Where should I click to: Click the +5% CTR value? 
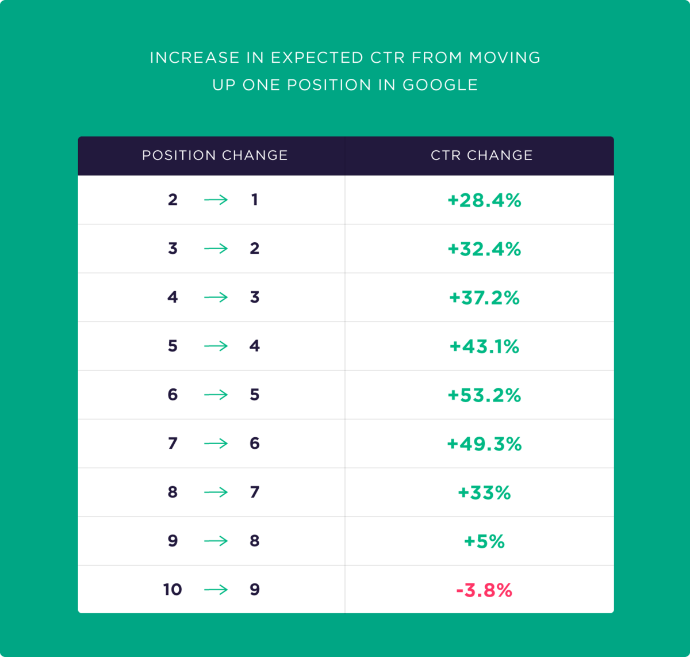coord(484,541)
